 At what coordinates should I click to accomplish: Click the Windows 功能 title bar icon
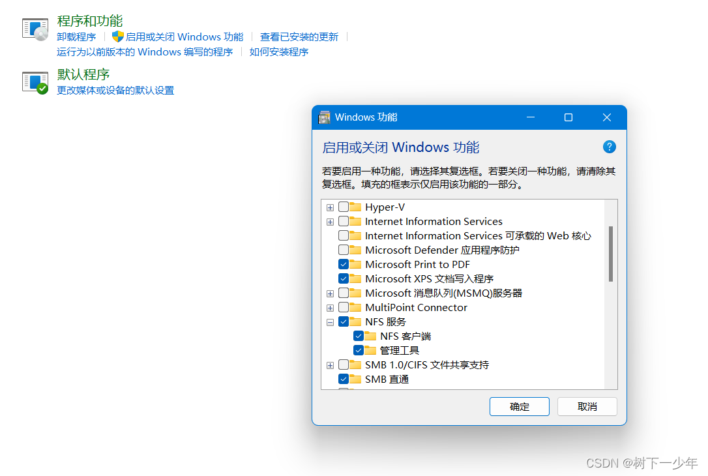coord(324,117)
